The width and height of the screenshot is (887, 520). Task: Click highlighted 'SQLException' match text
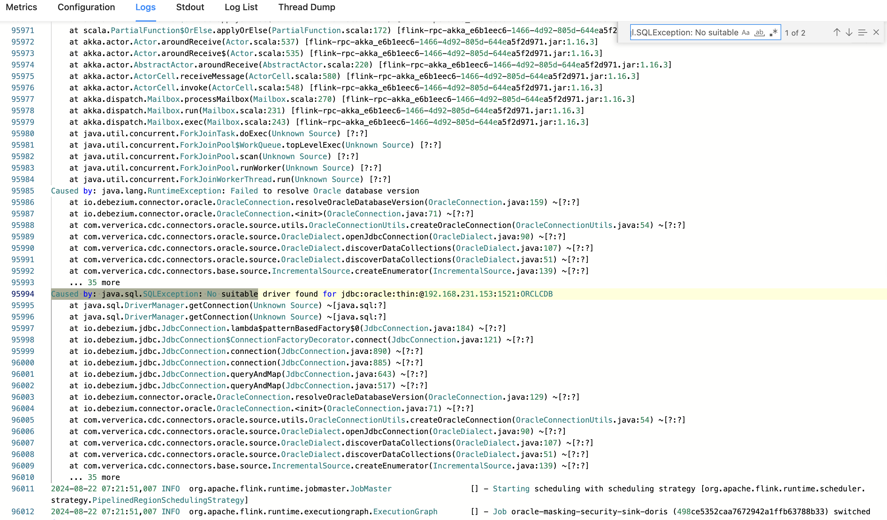click(x=170, y=294)
